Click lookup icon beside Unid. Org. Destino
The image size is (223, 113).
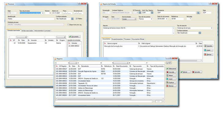click(x=152, y=12)
